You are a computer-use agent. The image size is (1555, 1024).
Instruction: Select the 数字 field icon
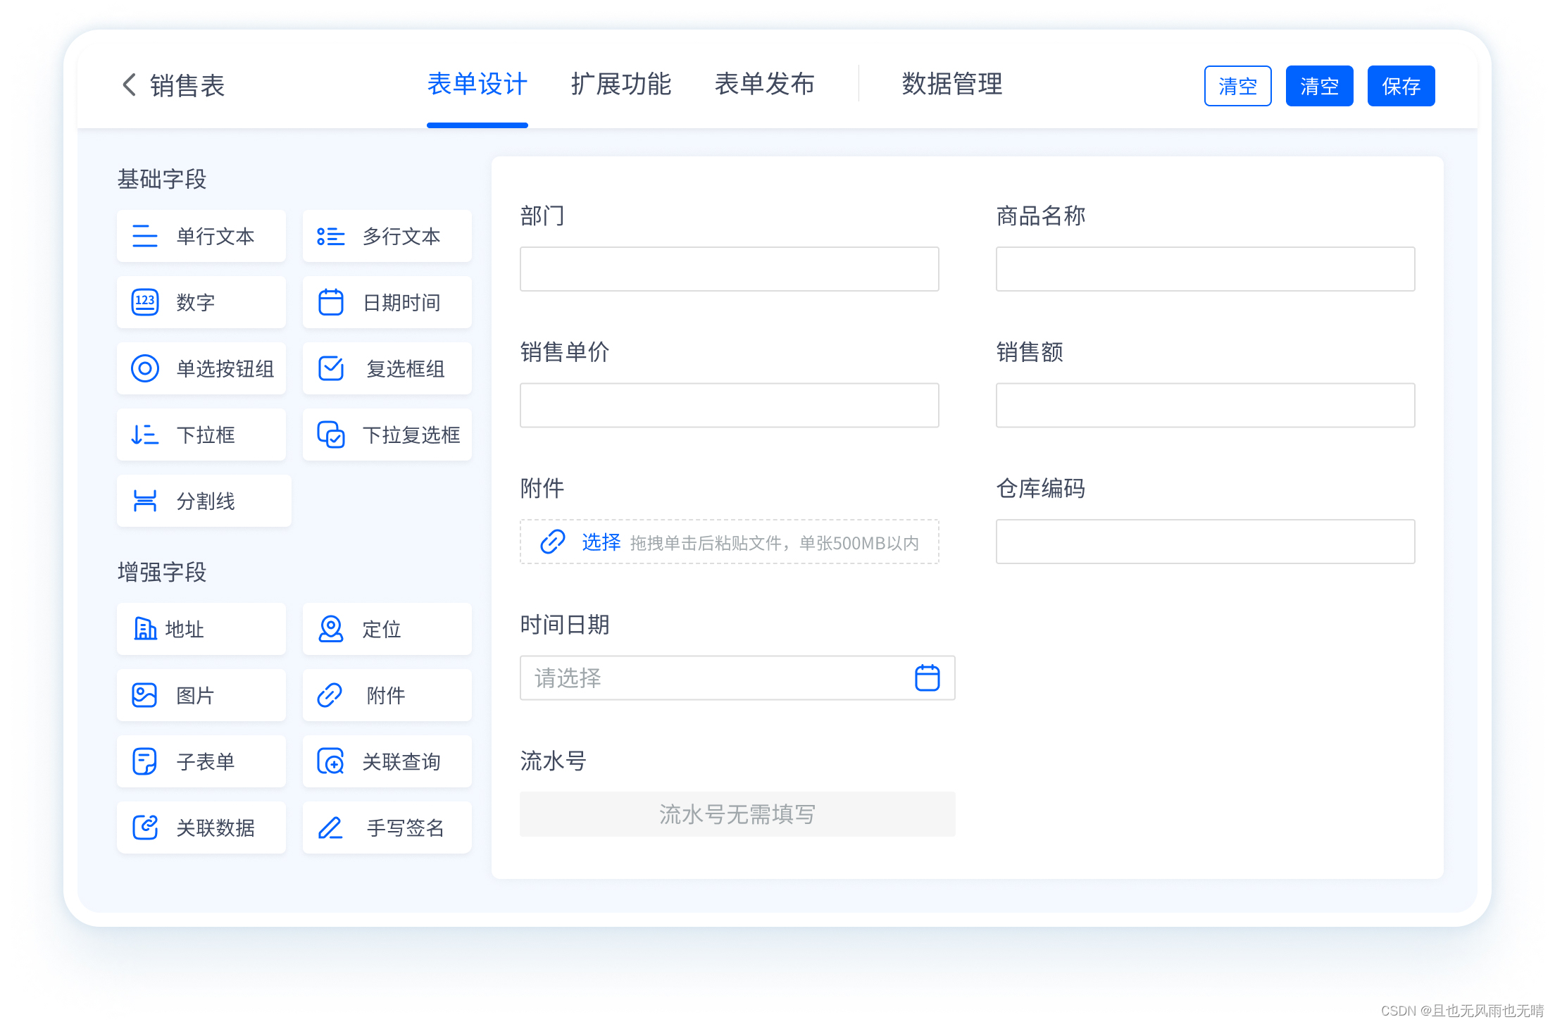pyautogui.click(x=145, y=302)
